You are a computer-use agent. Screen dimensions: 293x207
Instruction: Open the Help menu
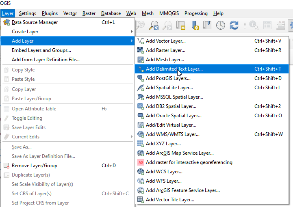[x=218, y=13]
